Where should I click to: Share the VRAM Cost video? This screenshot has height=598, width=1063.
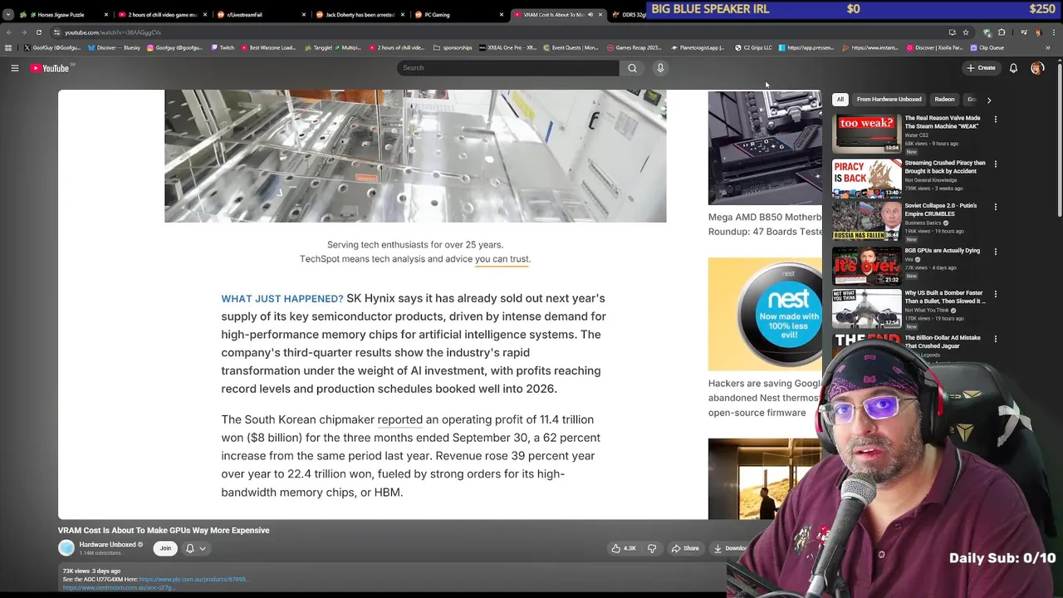[x=685, y=548]
